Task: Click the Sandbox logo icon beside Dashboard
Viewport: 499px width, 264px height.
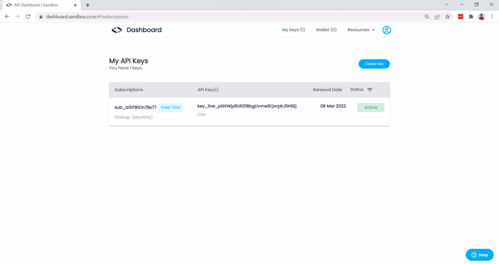Action: pos(117,30)
